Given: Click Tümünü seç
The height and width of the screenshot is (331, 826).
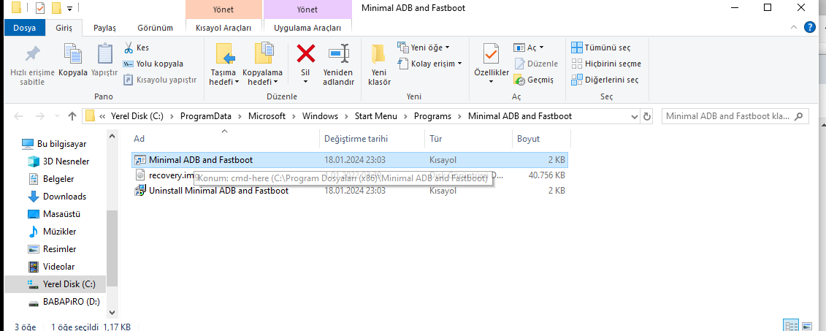Looking at the screenshot, I should tap(601, 47).
